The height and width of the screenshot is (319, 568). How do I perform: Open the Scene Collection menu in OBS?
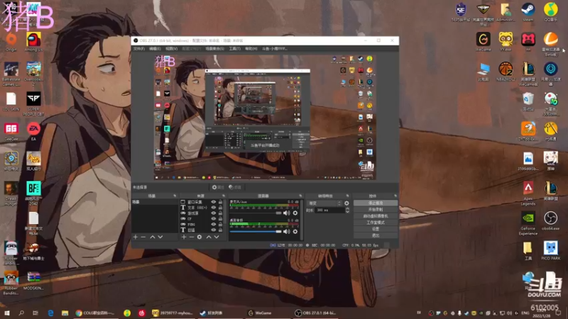coord(214,48)
